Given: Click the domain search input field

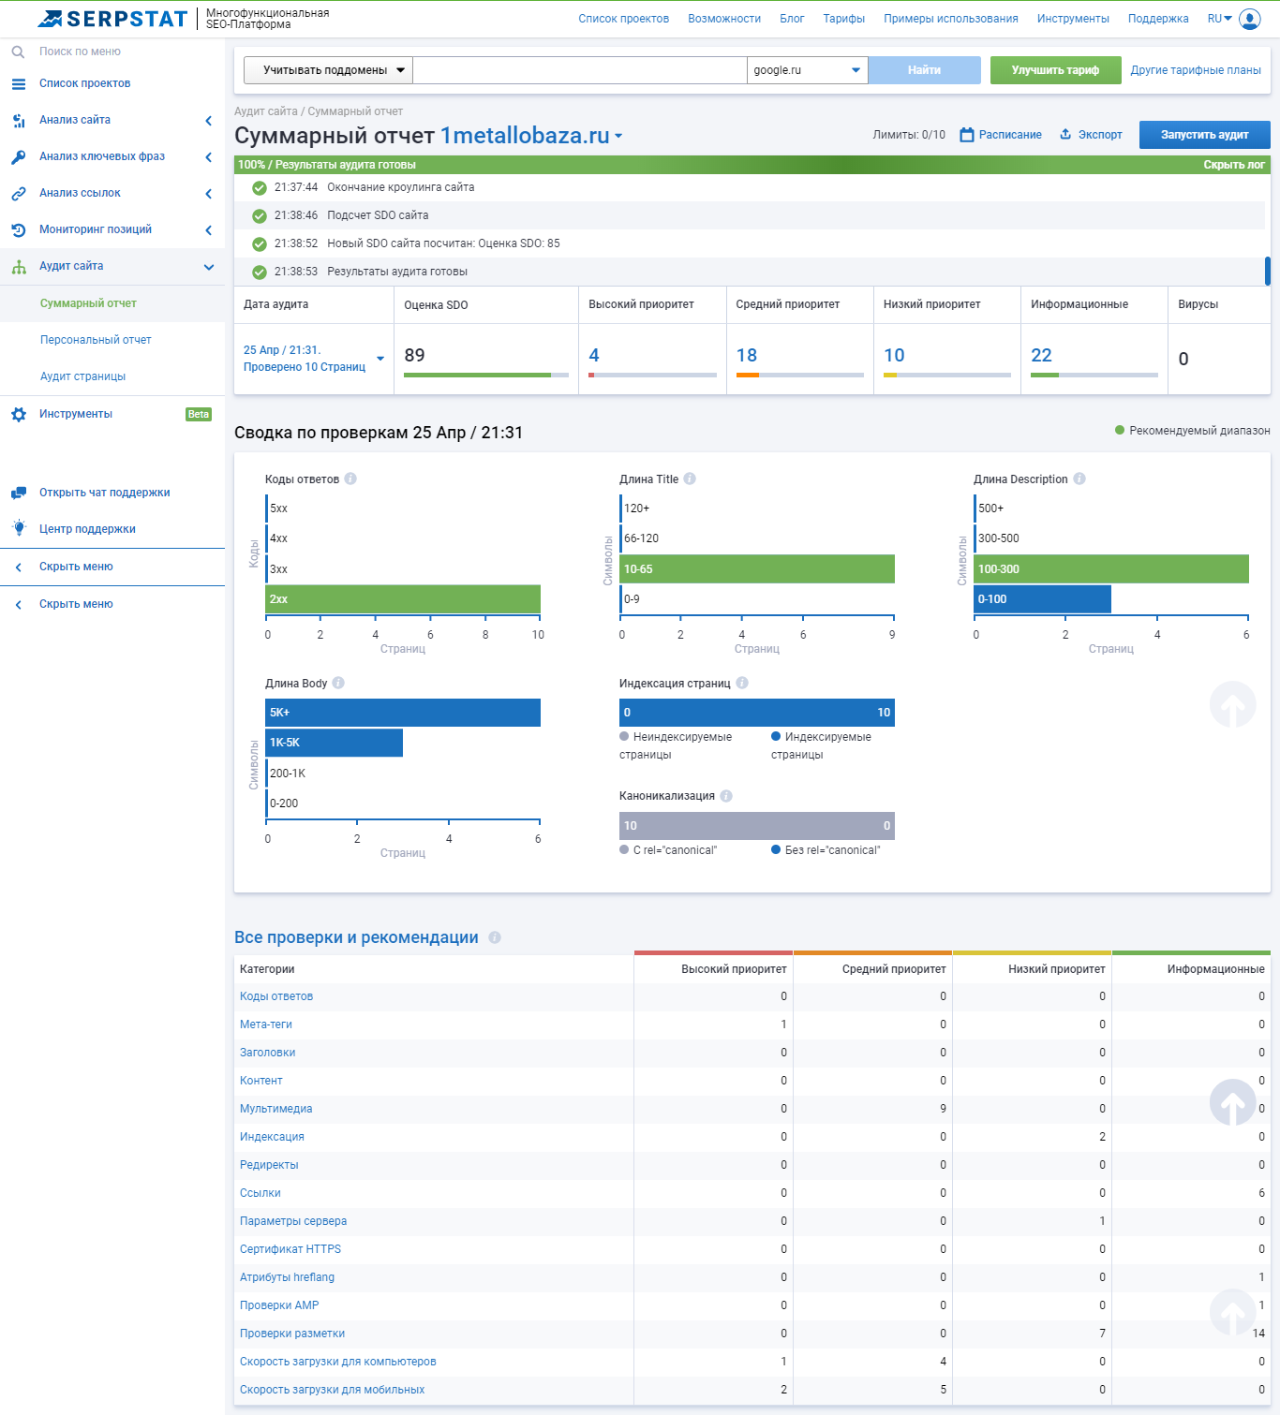Looking at the screenshot, I should pos(580,70).
